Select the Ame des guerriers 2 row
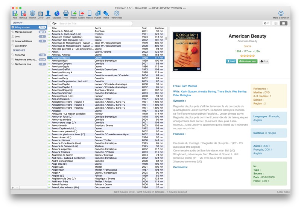The image size is (301, 209). pos(106,49)
